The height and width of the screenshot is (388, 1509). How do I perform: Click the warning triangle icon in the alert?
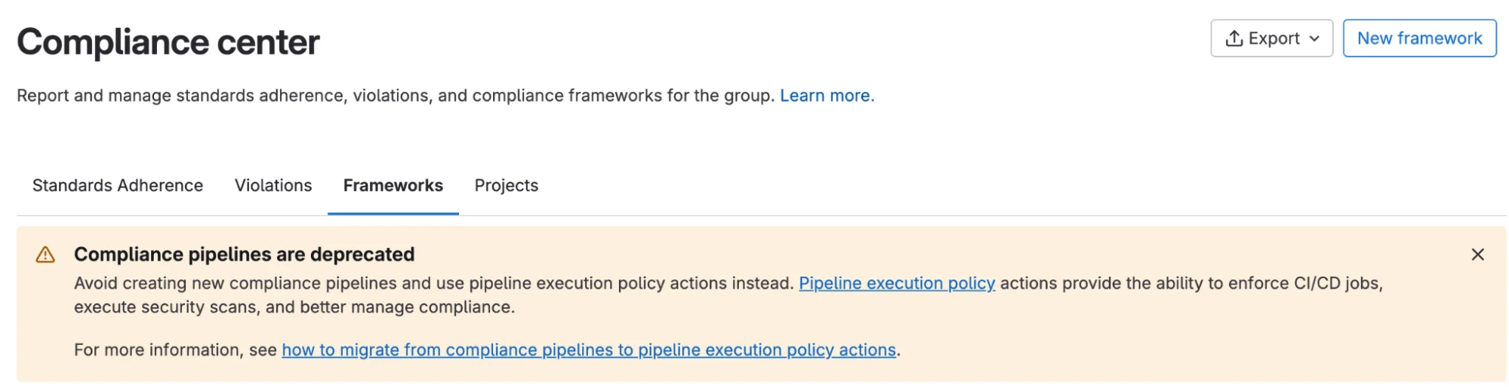pos(45,255)
